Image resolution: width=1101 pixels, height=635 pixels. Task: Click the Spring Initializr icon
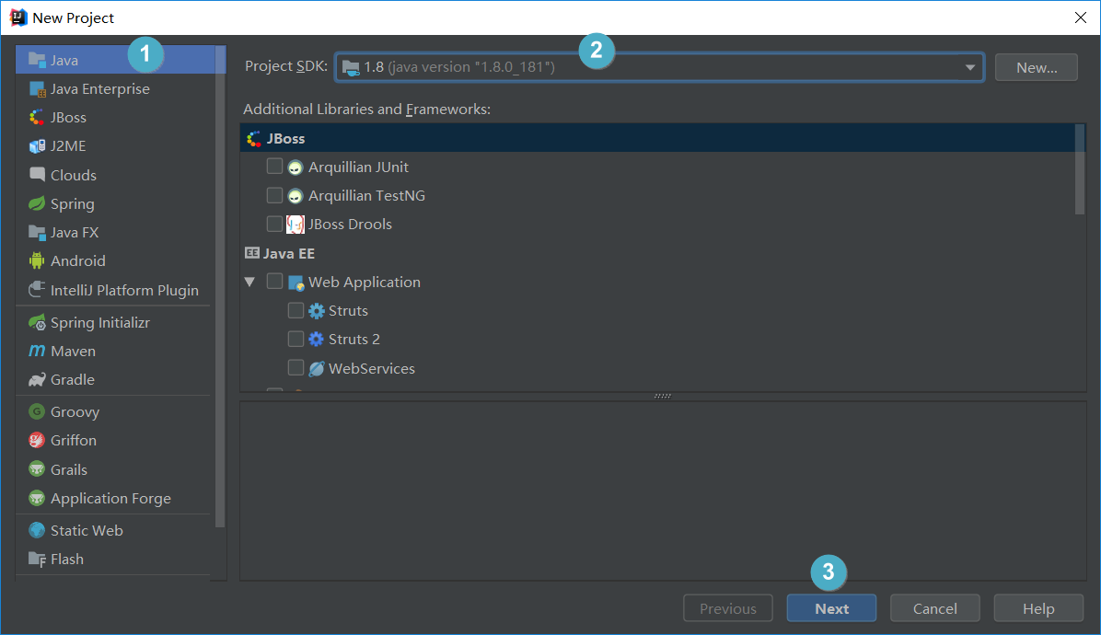37,322
